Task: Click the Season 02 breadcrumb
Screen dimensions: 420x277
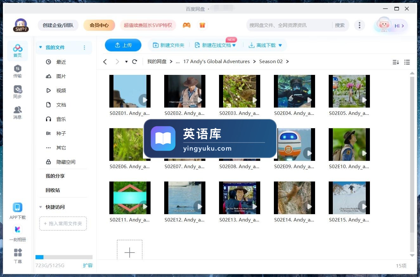Action: (x=271, y=62)
